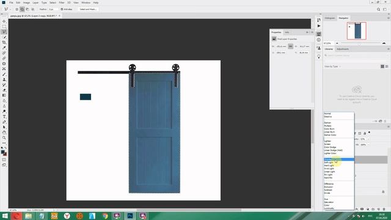Screen dimensions: 391x220
Task: Select the Eraser tool
Action: click(4, 90)
